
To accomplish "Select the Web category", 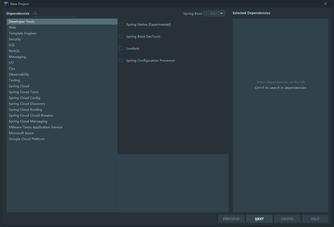I will point(62,27).
